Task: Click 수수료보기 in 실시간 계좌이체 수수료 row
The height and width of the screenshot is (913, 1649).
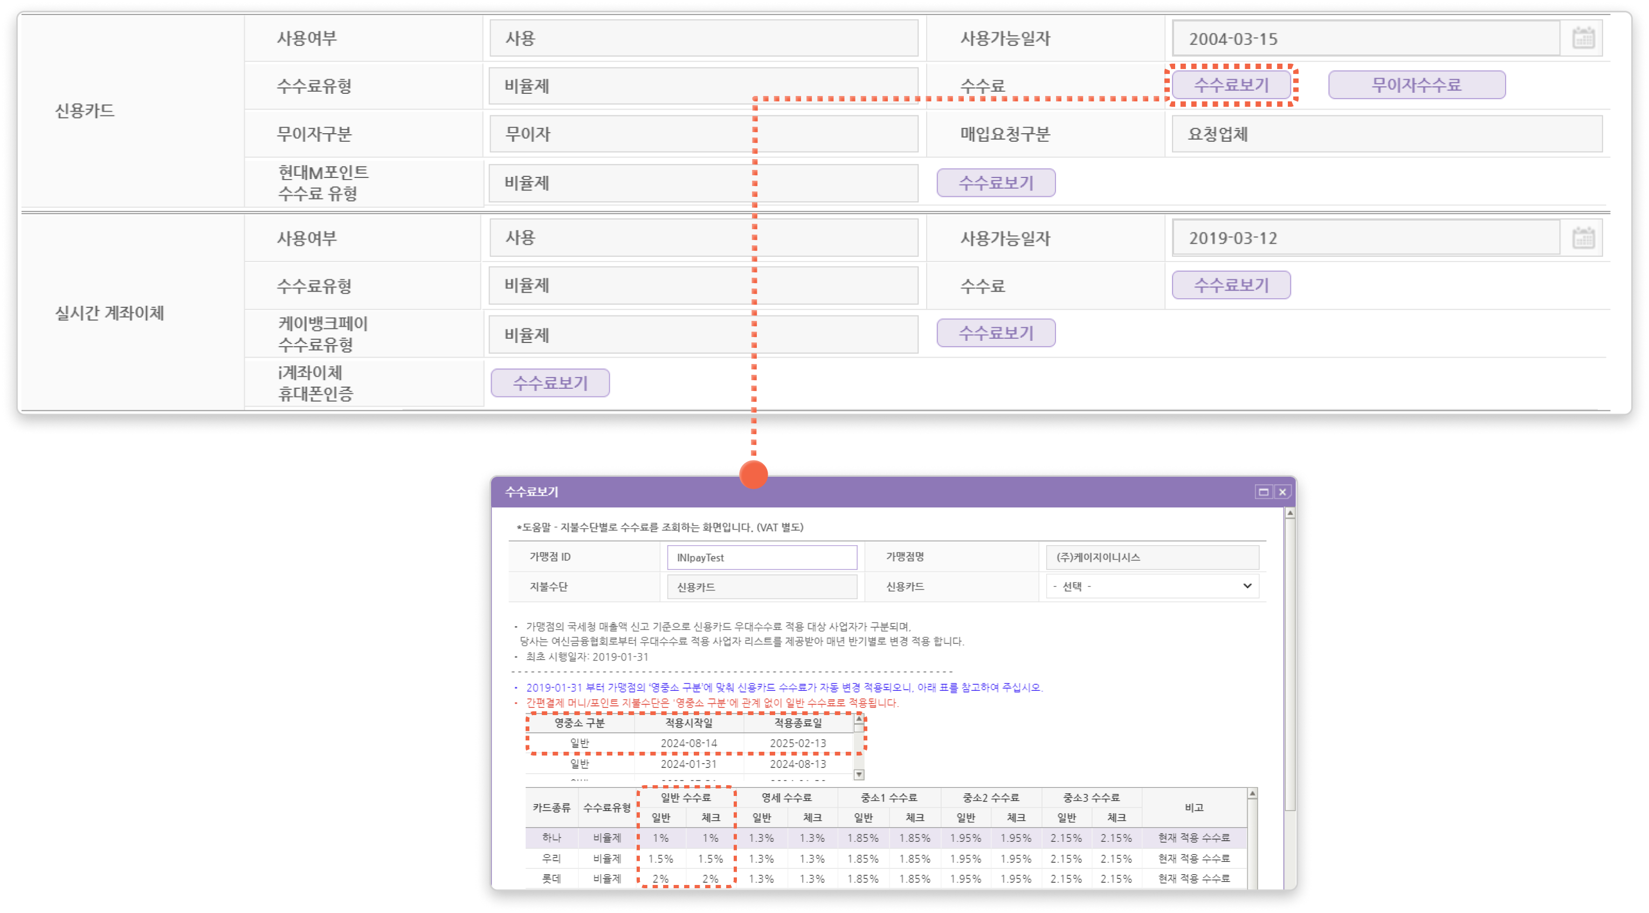Action: click(x=1230, y=285)
